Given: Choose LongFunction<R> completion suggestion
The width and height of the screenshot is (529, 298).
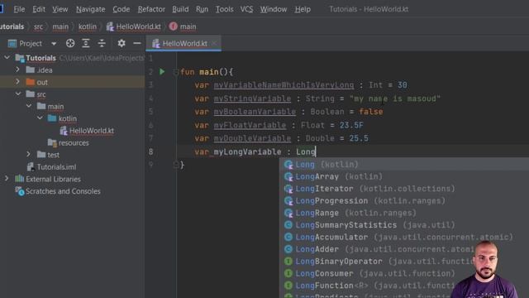Looking at the screenshot, I should [404, 286].
